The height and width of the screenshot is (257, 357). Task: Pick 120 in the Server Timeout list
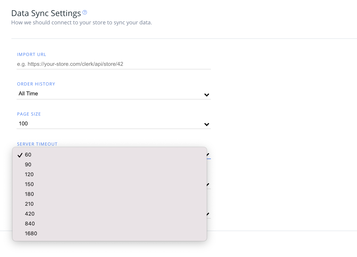29,175
